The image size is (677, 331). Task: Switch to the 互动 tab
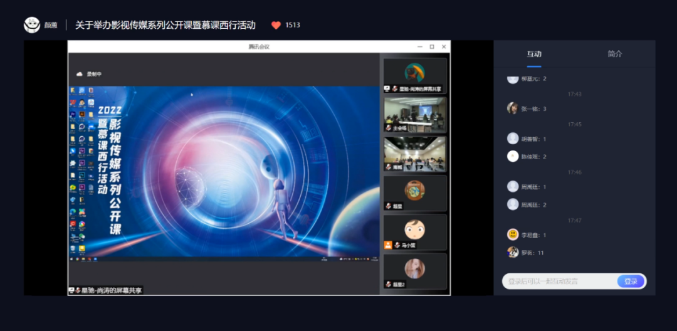534,54
